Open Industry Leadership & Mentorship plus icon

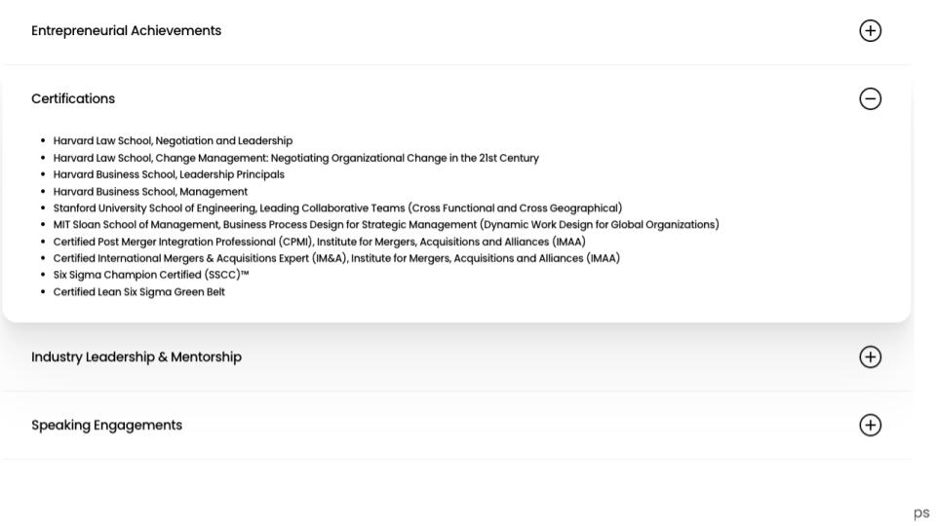pyautogui.click(x=870, y=357)
